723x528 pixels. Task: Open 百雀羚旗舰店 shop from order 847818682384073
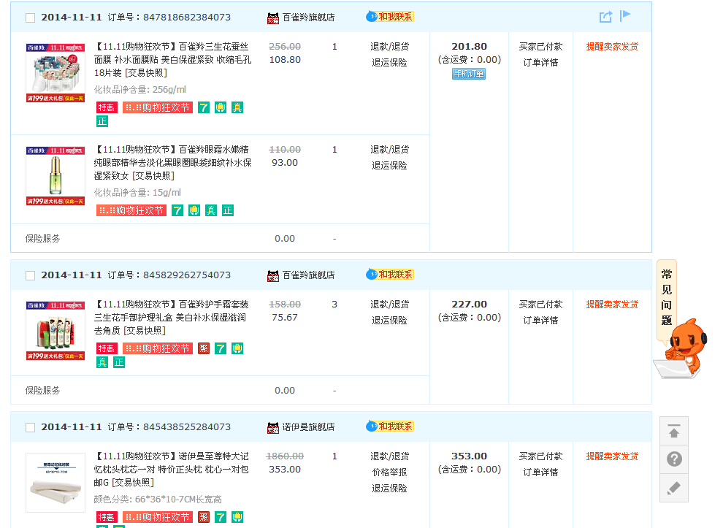[308, 18]
